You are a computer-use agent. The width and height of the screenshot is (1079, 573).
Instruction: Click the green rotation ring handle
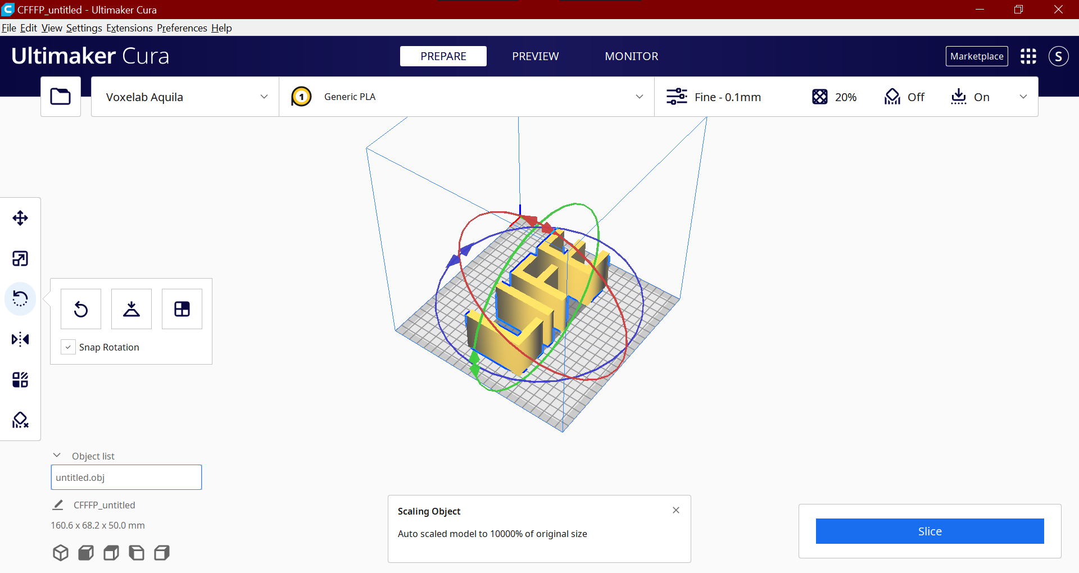pyautogui.click(x=474, y=363)
